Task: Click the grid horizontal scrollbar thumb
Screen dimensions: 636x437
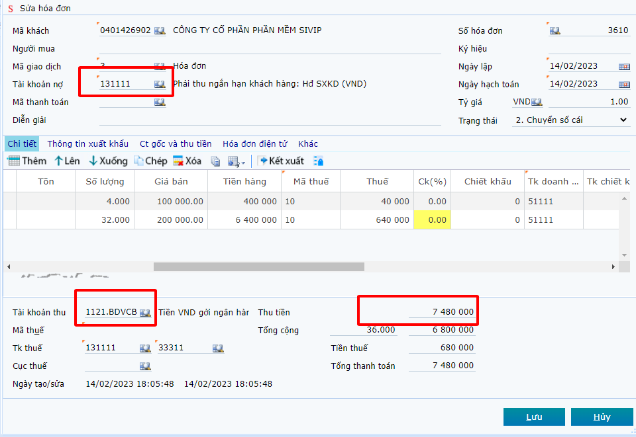Action: [x=258, y=266]
